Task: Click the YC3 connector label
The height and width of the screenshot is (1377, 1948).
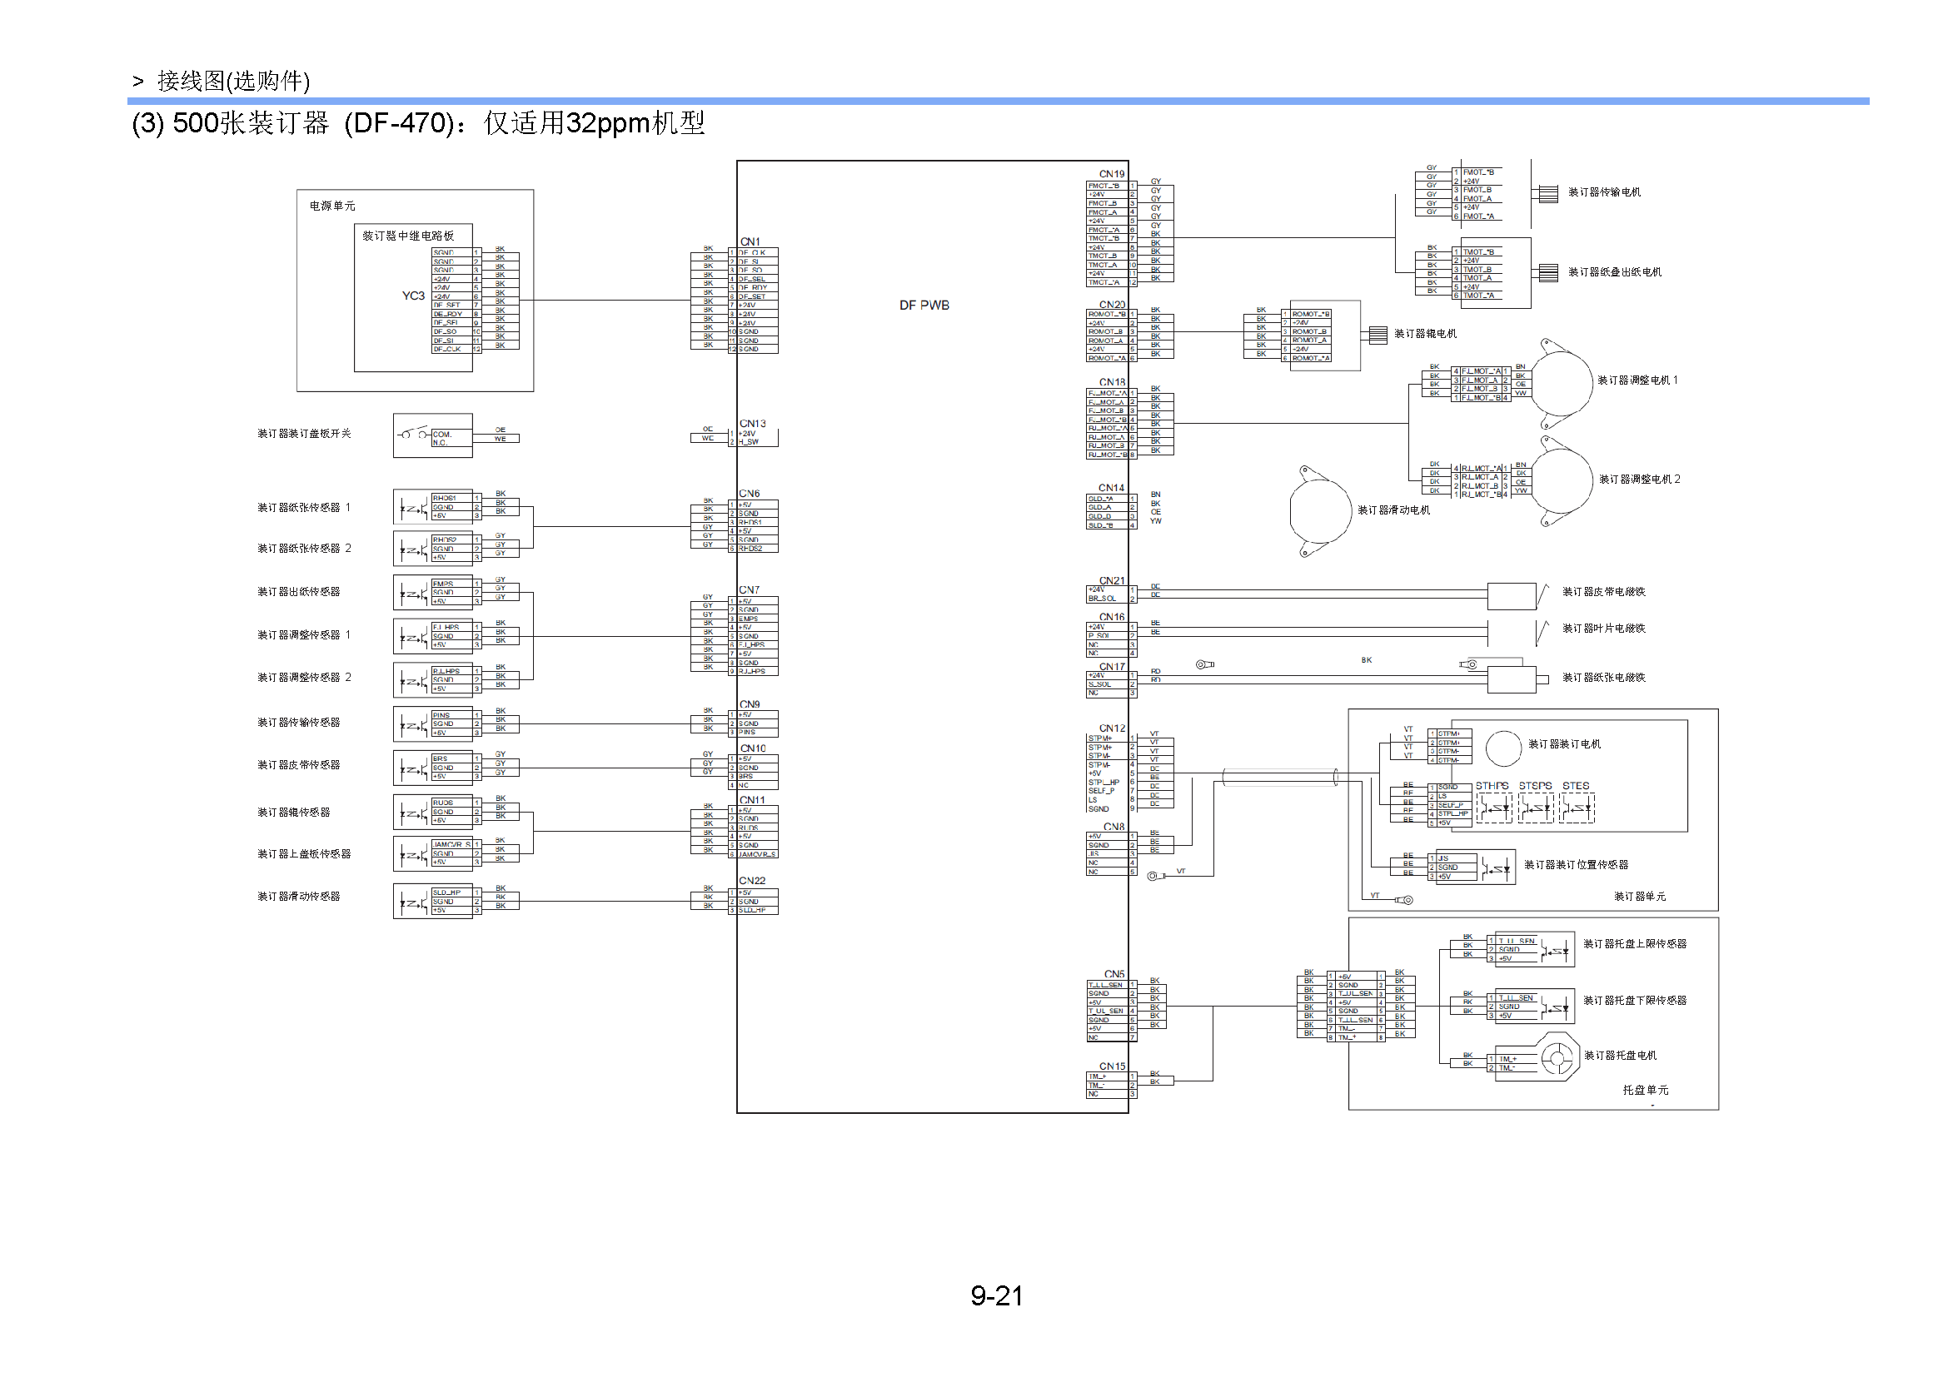Action: point(413,296)
